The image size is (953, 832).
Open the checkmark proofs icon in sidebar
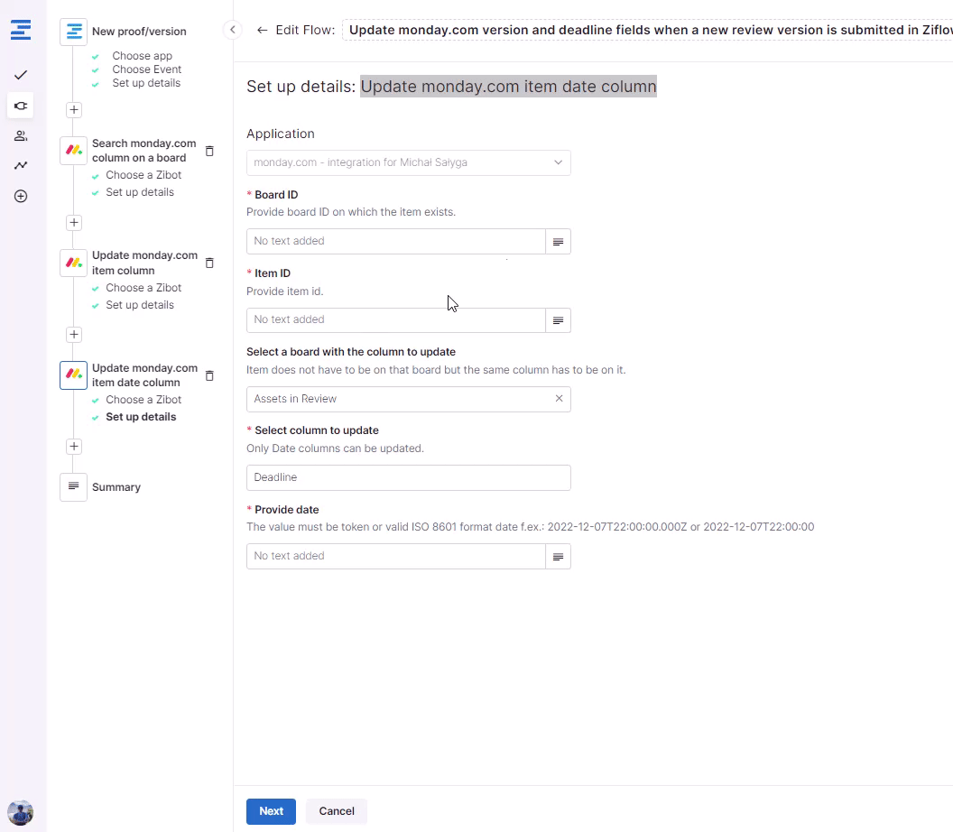tap(21, 75)
